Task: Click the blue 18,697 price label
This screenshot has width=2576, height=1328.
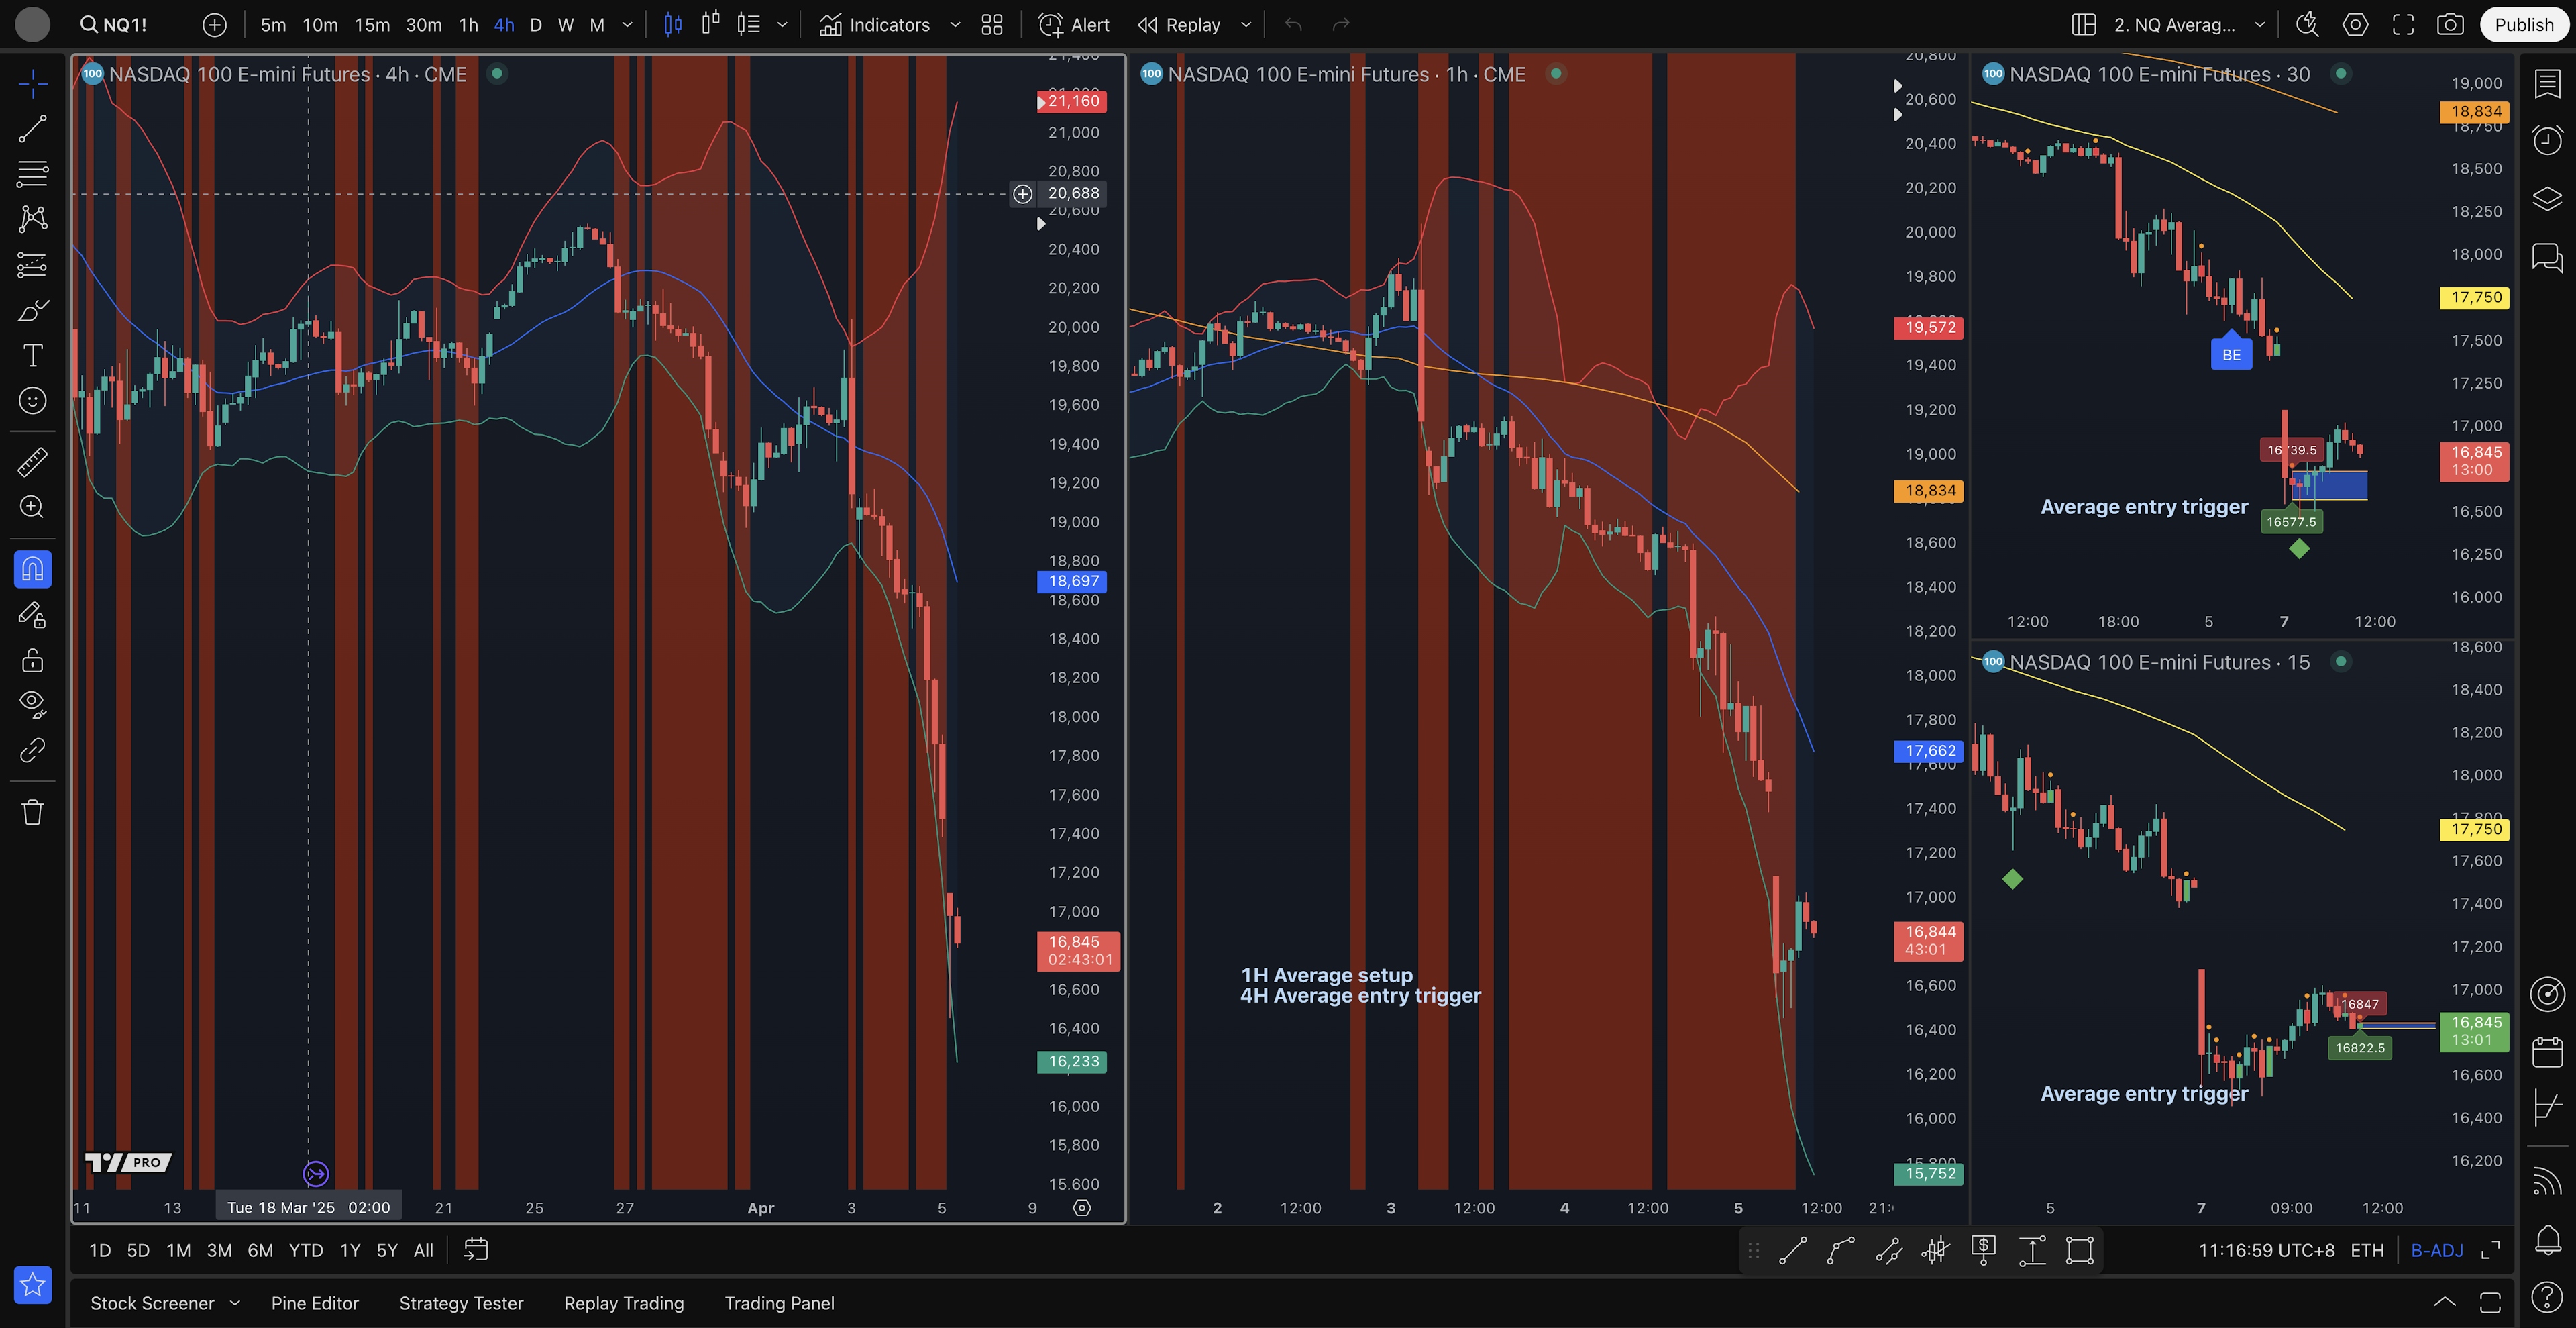Action: tap(1072, 581)
